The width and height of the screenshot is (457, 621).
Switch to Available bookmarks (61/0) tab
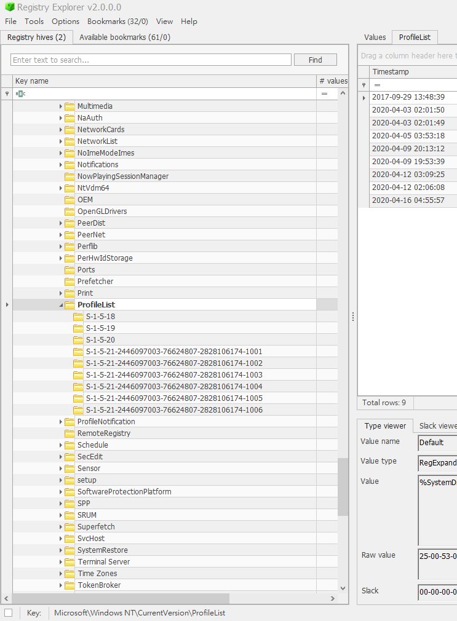click(125, 38)
